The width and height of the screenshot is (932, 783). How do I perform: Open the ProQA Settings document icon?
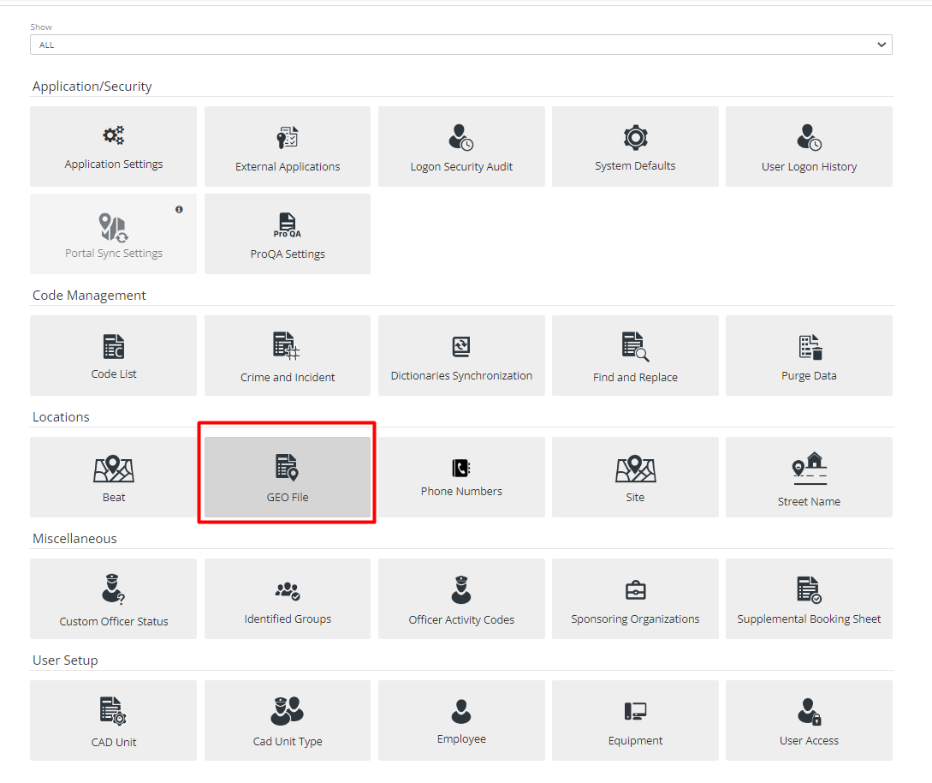(287, 234)
